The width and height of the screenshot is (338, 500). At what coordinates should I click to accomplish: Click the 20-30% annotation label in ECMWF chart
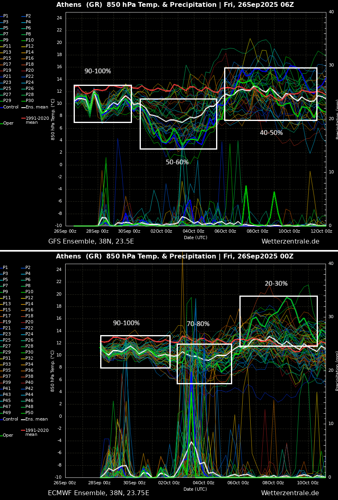click(276, 284)
